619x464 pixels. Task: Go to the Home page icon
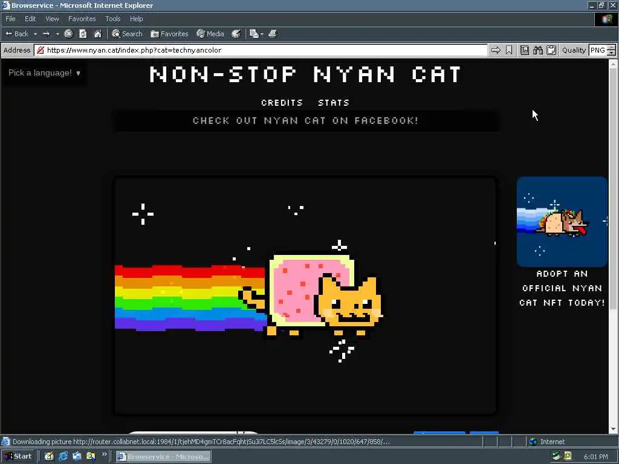pyautogui.click(x=97, y=34)
